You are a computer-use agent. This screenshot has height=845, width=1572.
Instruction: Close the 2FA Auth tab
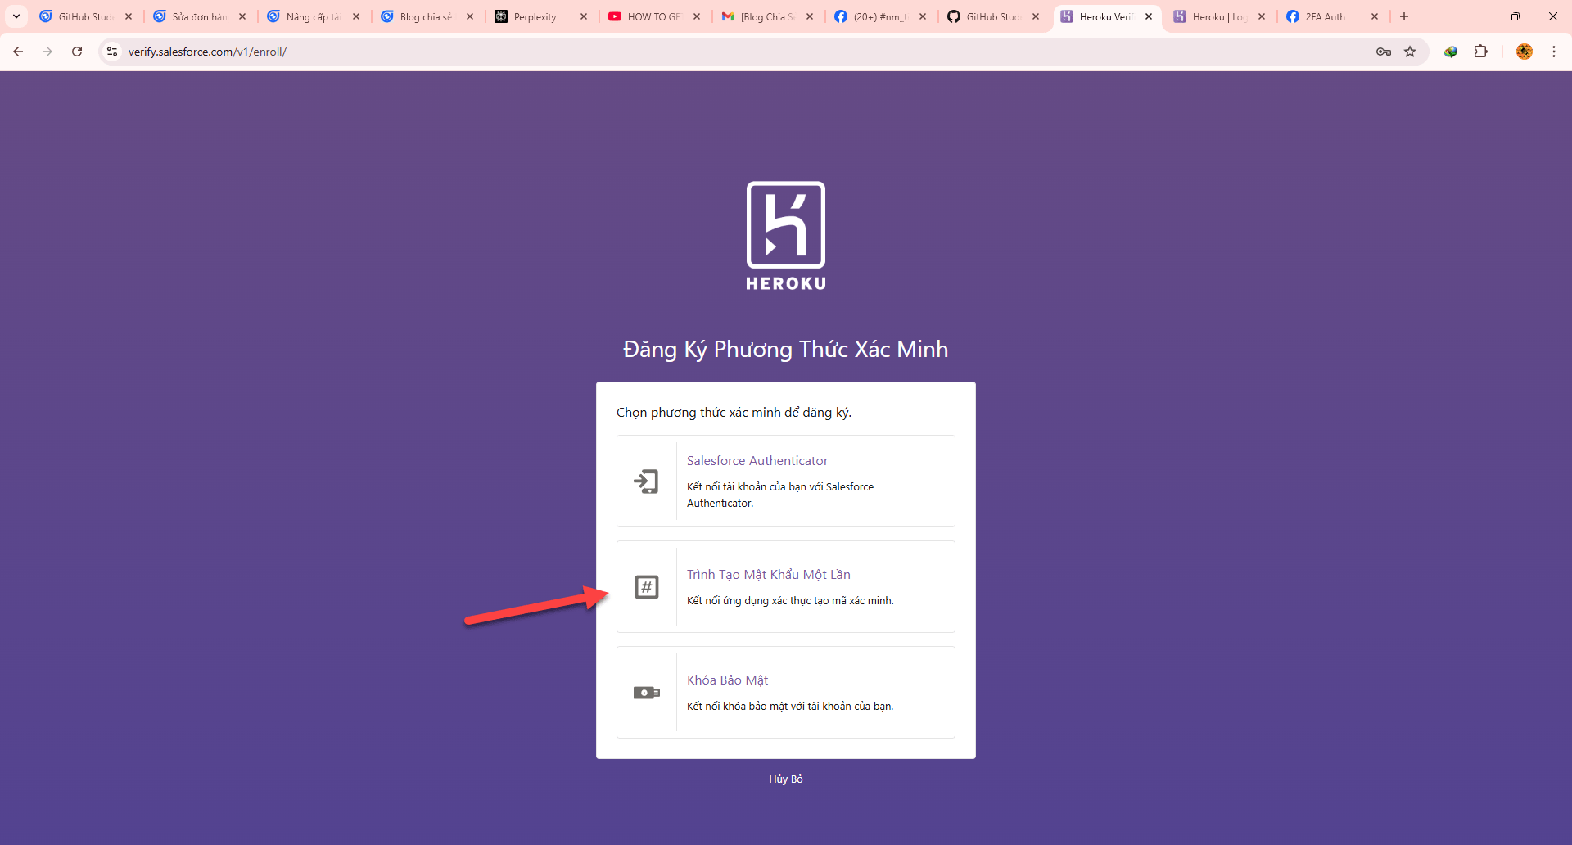[1375, 16]
